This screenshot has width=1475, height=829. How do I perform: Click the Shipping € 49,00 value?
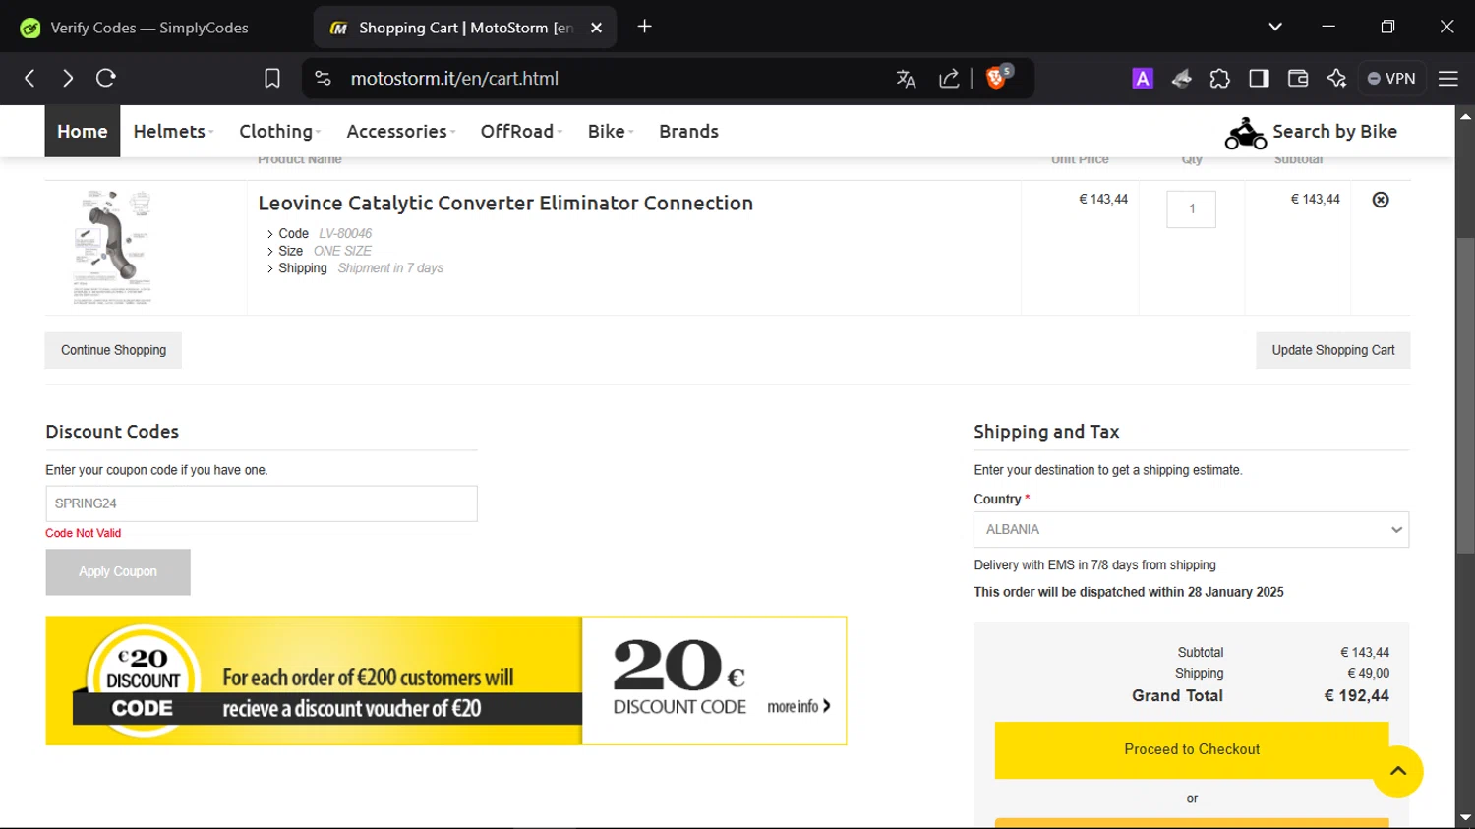click(x=1368, y=674)
